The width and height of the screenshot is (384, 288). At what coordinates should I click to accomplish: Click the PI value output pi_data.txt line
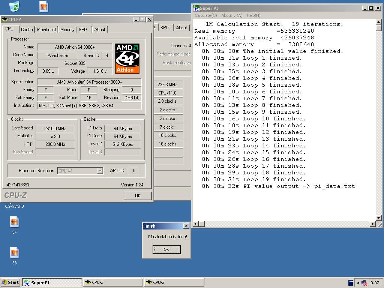278,186
